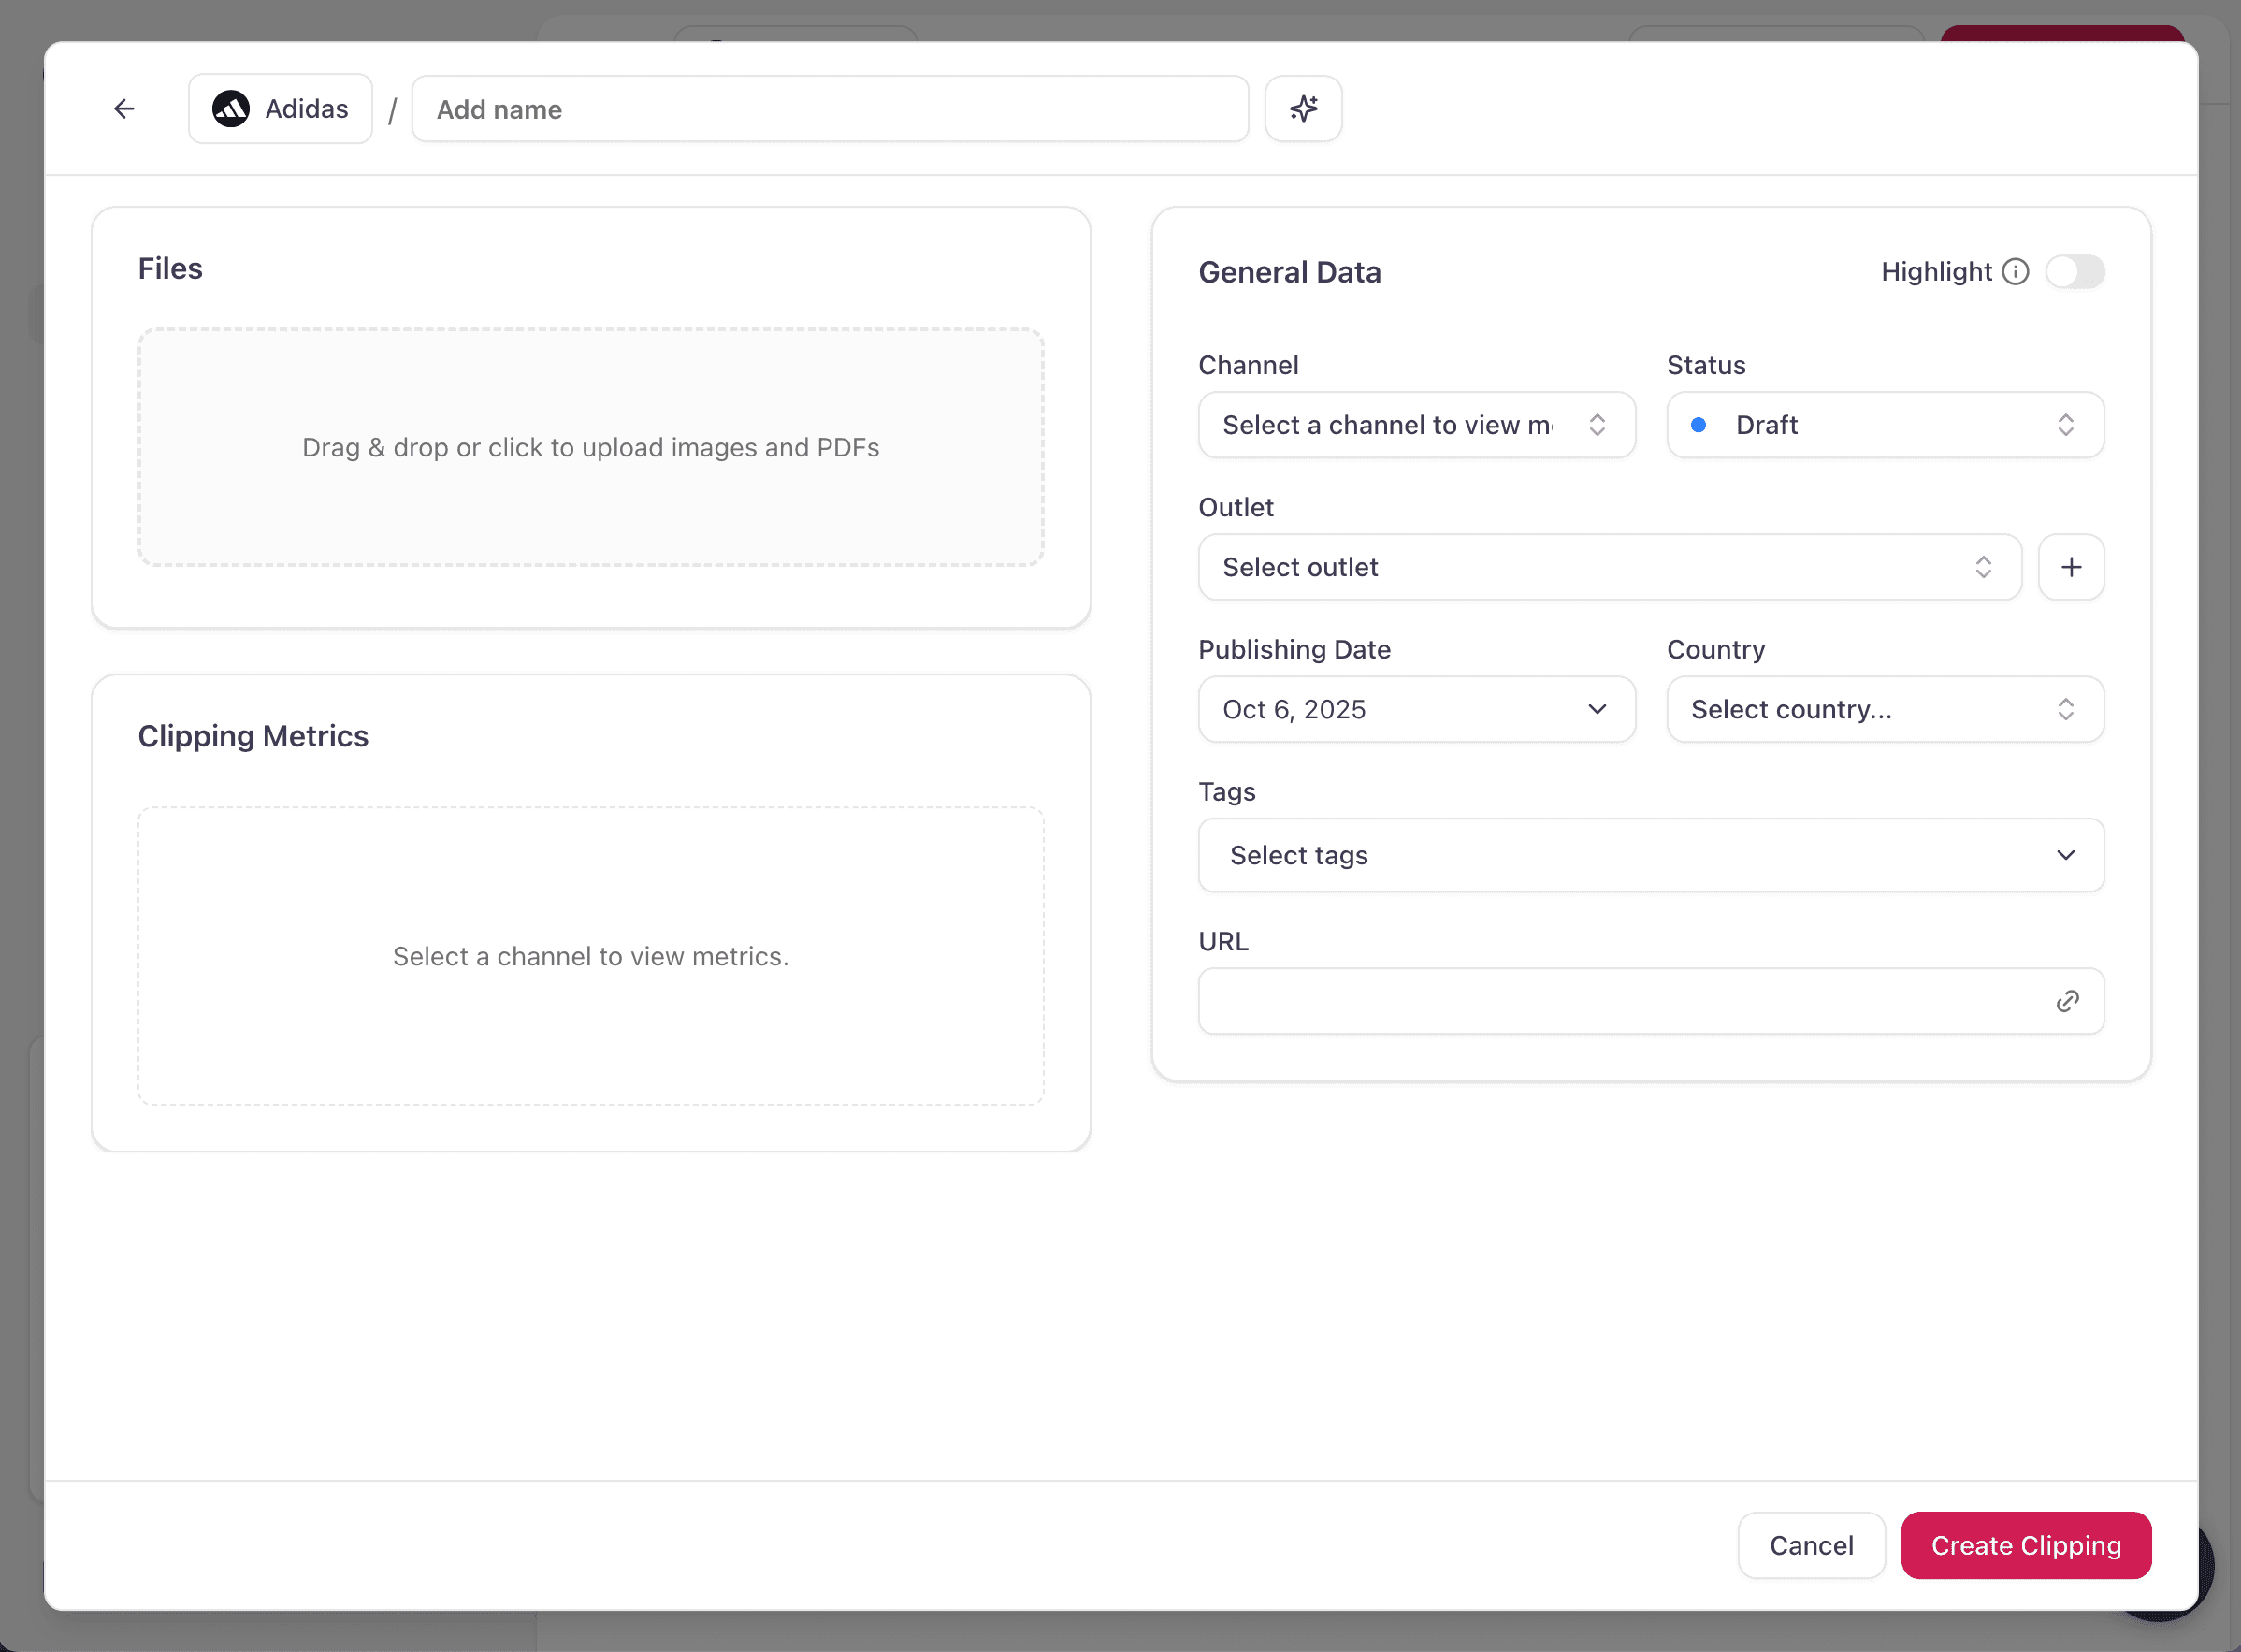
Task: Click the Create Clipping button
Action: pos(2025,1546)
